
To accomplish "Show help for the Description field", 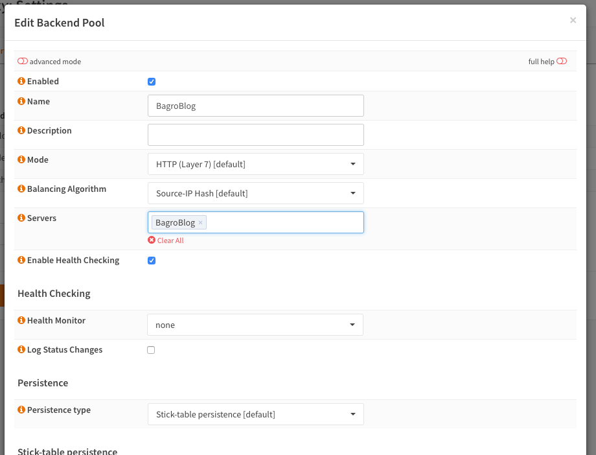I will pyautogui.click(x=21, y=131).
